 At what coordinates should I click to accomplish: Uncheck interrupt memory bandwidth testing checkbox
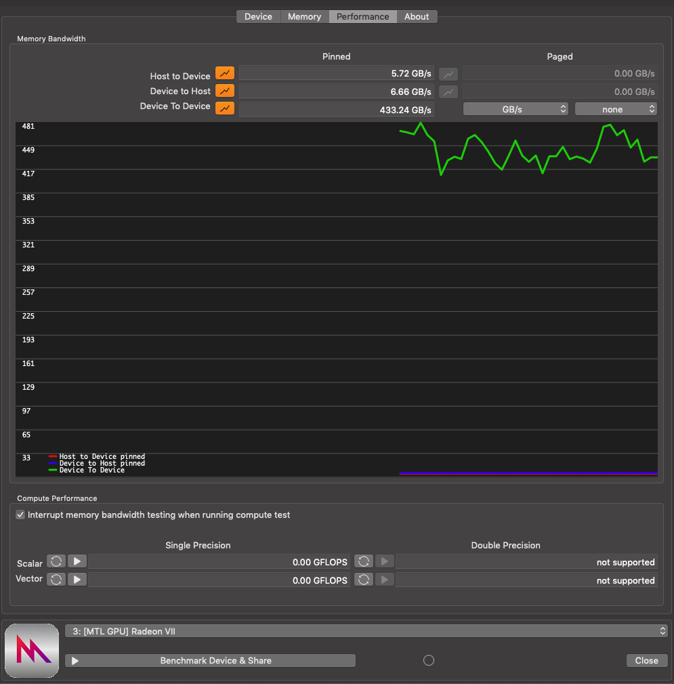pyautogui.click(x=20, y=515)
